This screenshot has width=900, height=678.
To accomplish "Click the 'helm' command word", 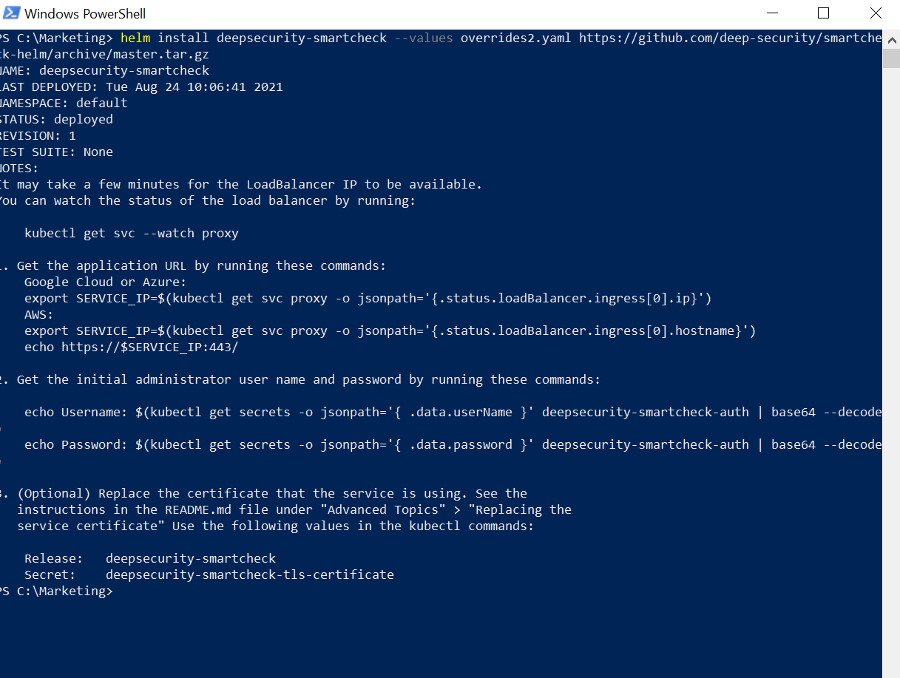I will tap(135, 38).
